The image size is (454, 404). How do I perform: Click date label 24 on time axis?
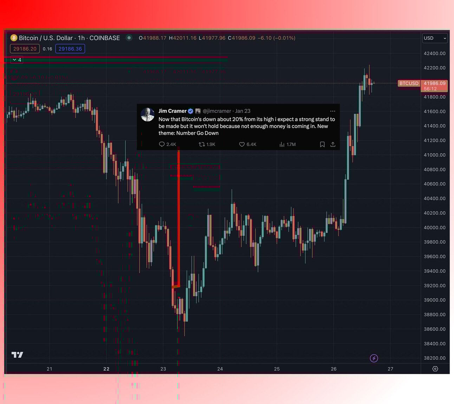(220, 369)
